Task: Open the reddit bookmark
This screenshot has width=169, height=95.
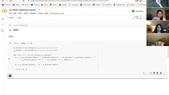Action: [x=53, y=5]
